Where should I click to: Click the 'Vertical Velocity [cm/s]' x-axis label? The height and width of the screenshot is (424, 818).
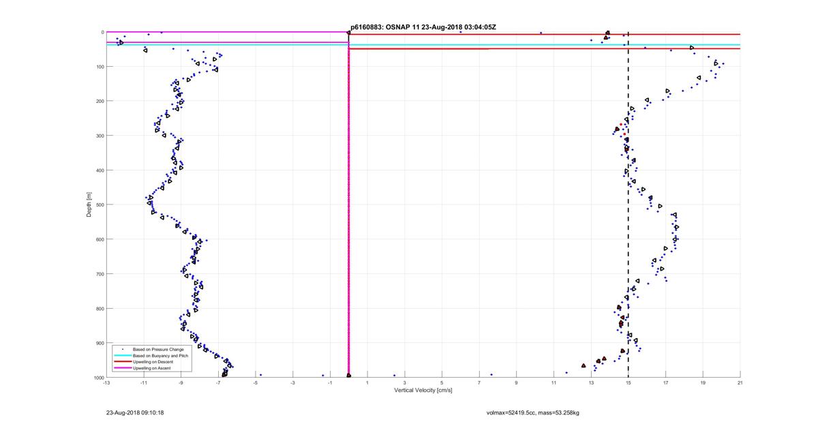(423, 390)
